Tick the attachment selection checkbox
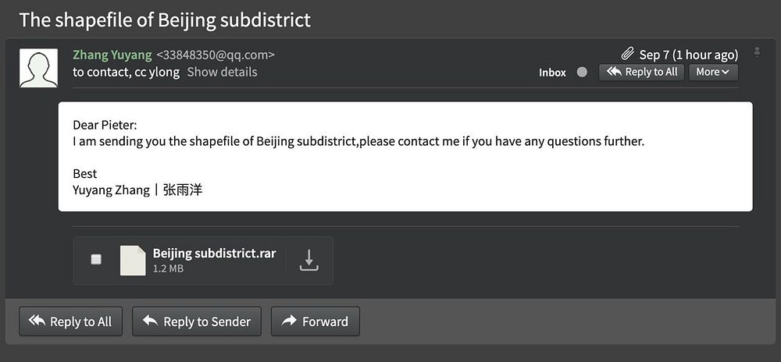 [96, 260]
